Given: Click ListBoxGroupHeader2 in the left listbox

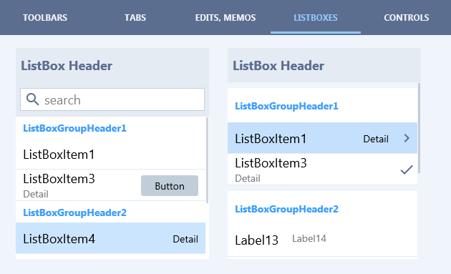Looking at the screenshot, I should [x=74, y=212].
